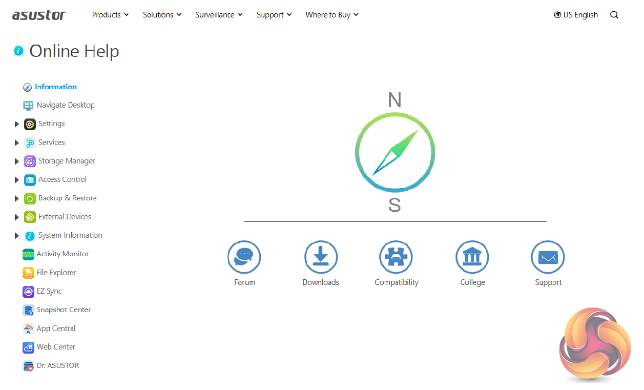The width and height of the screenshot is (644, 390).
Task: Open the Support envelope icon
Action: point(548,257)
